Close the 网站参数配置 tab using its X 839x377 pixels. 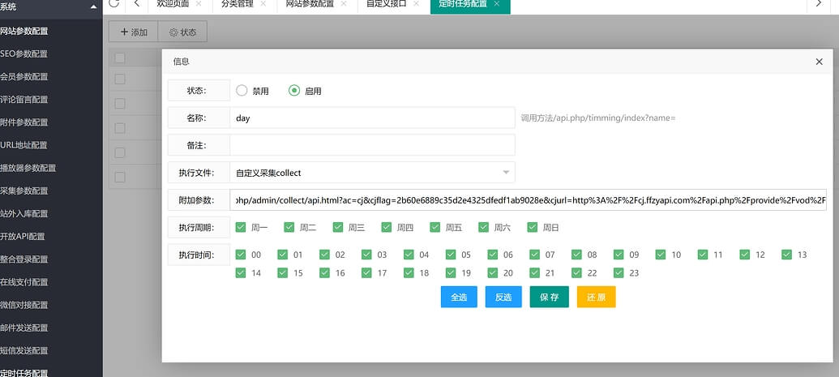click(x=344, y=4)
